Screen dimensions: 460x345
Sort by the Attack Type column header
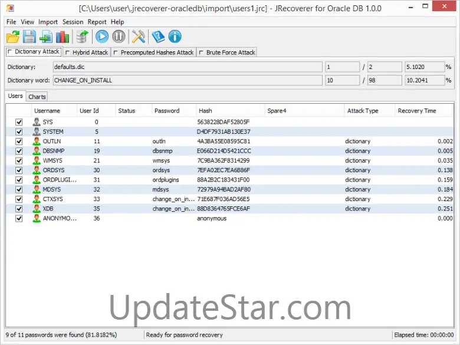(369, 111)
